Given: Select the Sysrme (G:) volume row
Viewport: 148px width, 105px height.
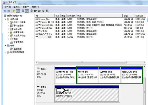Looking at the screenshot, I should pyautogui.click(x=90, y=19).
